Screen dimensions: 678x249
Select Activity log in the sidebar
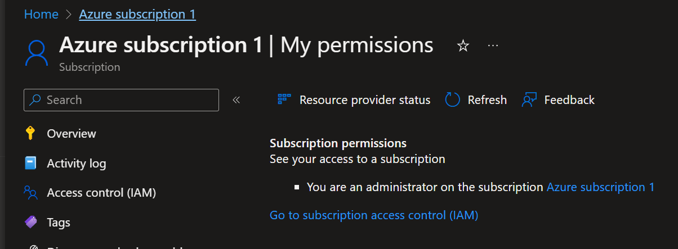(x=77, y=164)
